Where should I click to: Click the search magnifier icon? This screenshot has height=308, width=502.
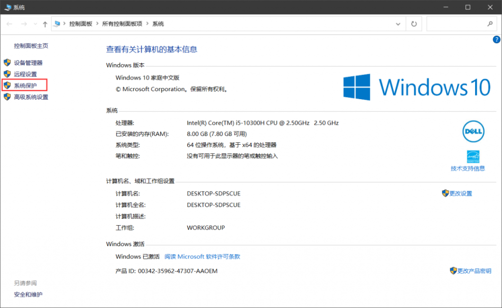tap(489, 24)
